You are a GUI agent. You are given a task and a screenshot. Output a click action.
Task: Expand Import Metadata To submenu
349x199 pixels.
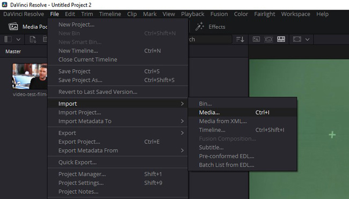coord(118,121)
